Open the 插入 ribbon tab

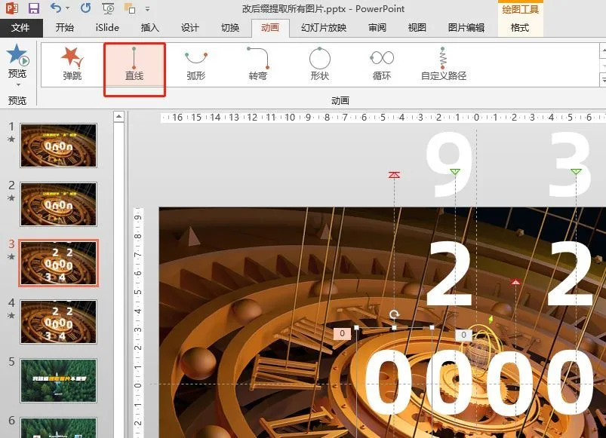pos(149,27)
